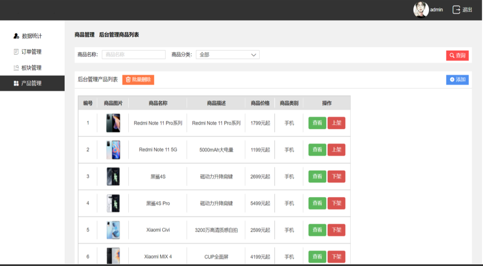Click the 黑鲨4S Pro phone image
483x266 pixels.
pyautogui.click(x=113, y=203)
